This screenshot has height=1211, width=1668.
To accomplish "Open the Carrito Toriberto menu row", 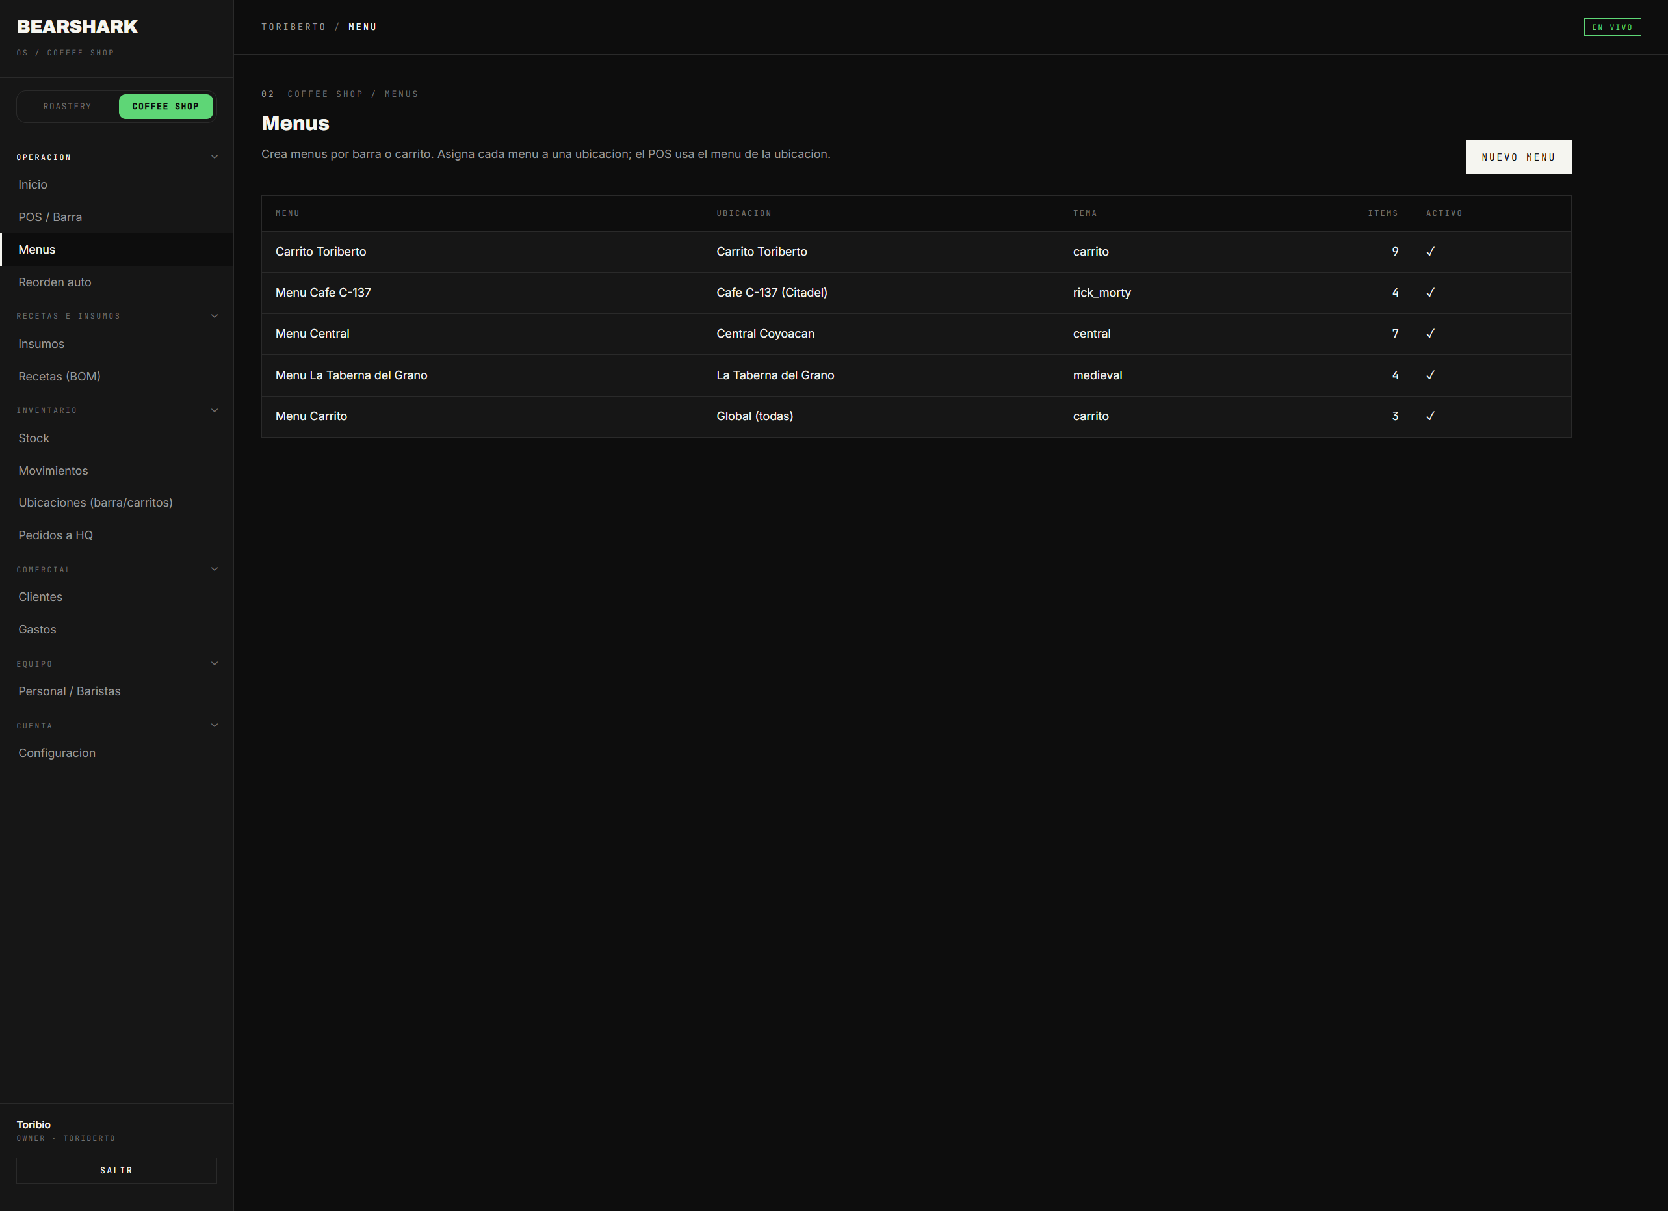I will 917,252.
